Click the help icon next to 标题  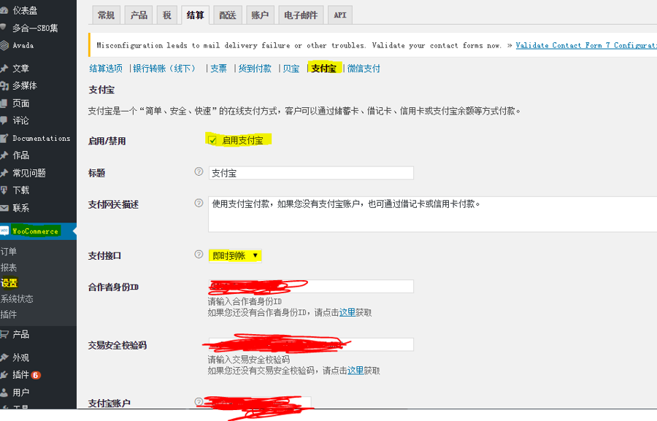199,172
